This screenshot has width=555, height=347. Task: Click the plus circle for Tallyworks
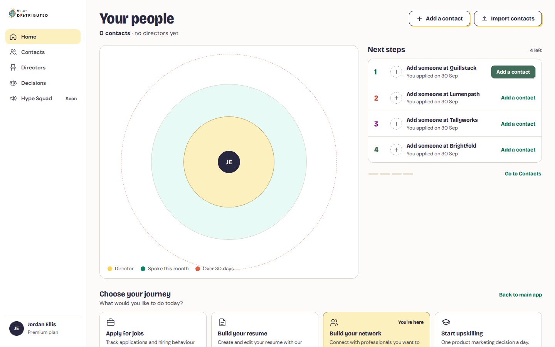coord(396,124)
